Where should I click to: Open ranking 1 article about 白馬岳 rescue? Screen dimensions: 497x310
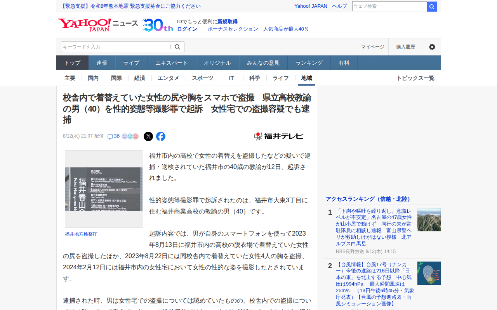tap(374, 227)
